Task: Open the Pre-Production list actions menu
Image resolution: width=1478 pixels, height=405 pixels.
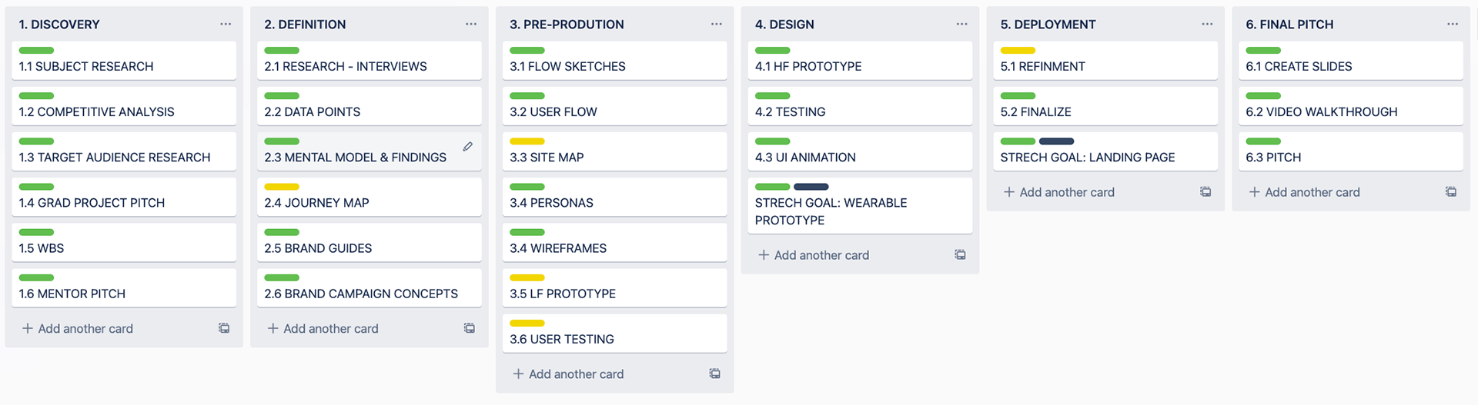Action: point(717,25)
